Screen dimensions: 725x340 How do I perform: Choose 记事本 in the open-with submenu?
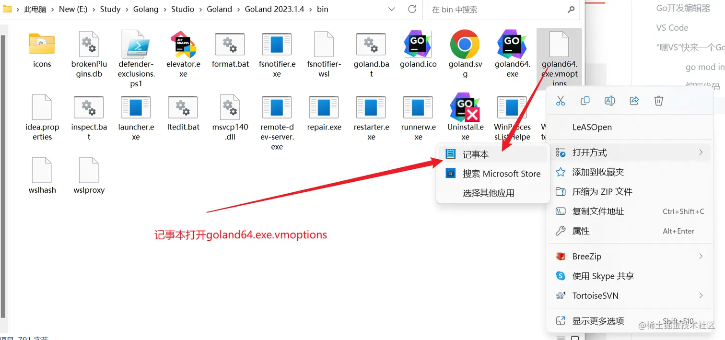coord(493,154)
